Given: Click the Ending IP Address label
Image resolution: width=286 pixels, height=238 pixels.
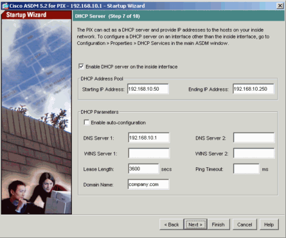Looking at the screenshot, I should [208, 89].
